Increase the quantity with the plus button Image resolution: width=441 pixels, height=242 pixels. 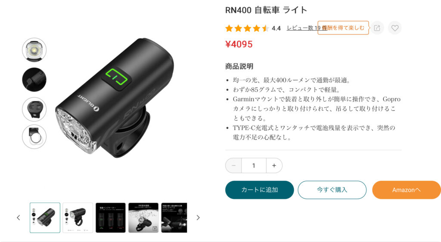click(x=274, y=165)
